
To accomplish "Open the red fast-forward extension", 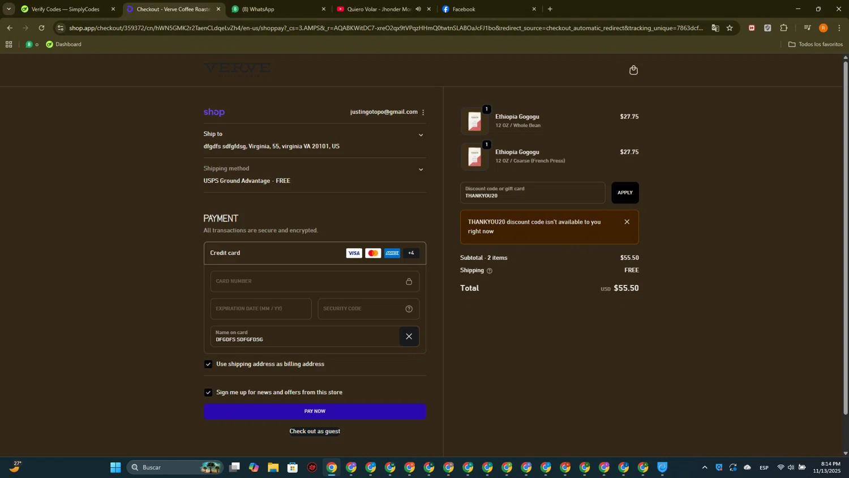I will (x=752, y=28).
